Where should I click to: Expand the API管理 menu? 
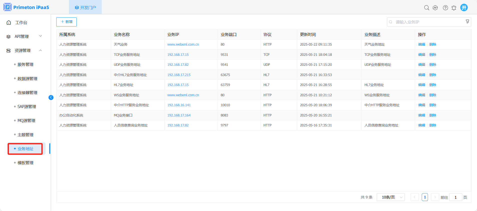tap(24, 36)
